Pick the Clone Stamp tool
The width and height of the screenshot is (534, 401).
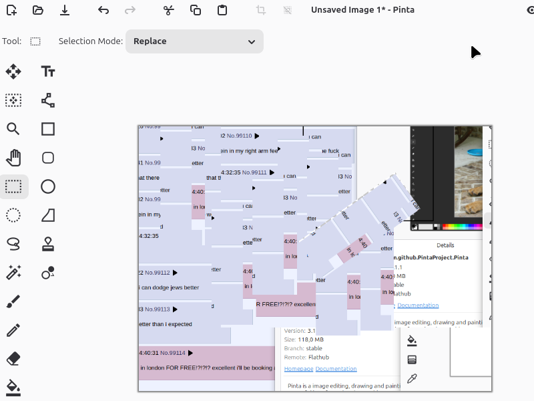pos(48,243)
